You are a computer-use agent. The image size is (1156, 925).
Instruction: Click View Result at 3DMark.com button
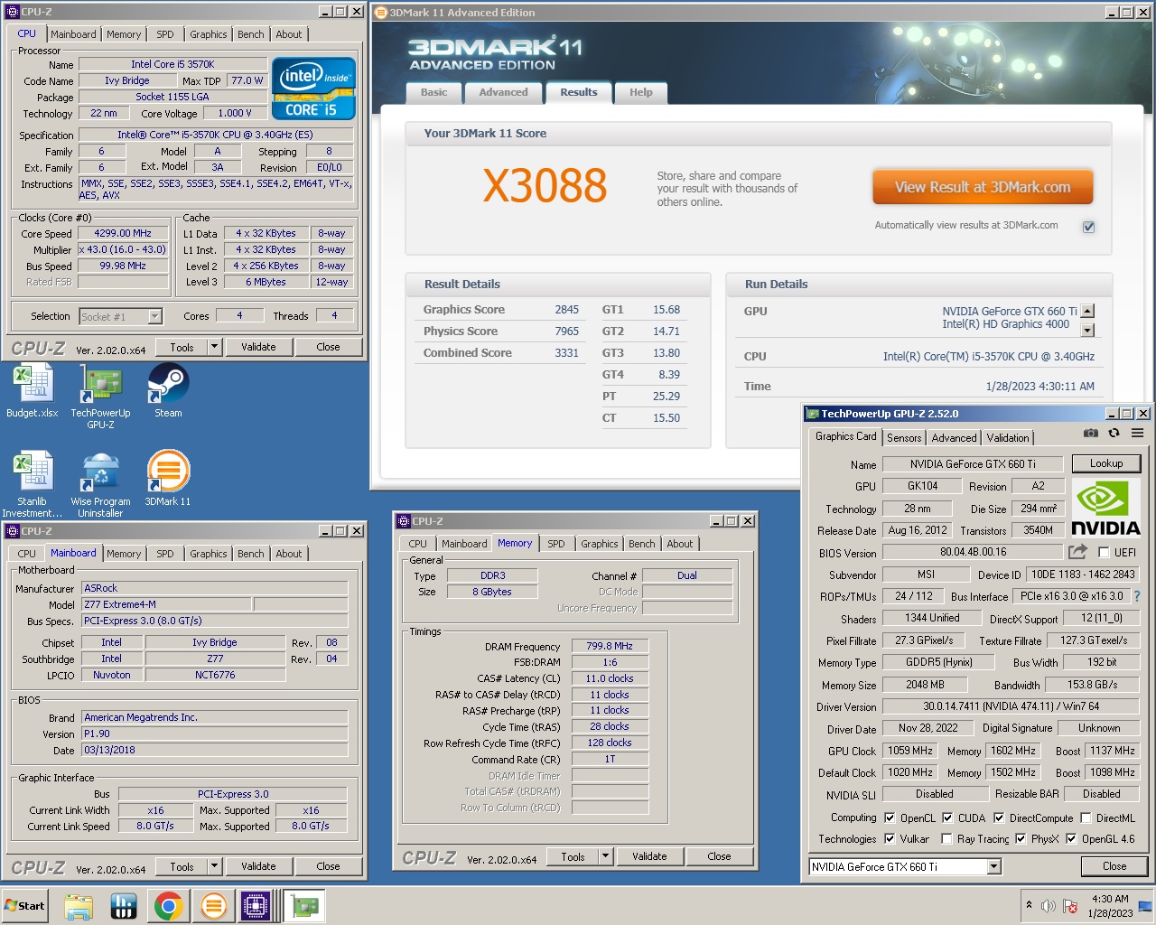click(x=983, y=188)
